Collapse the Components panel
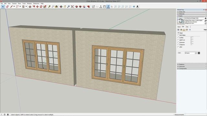 pyautogui.click(x=191, y=69)
